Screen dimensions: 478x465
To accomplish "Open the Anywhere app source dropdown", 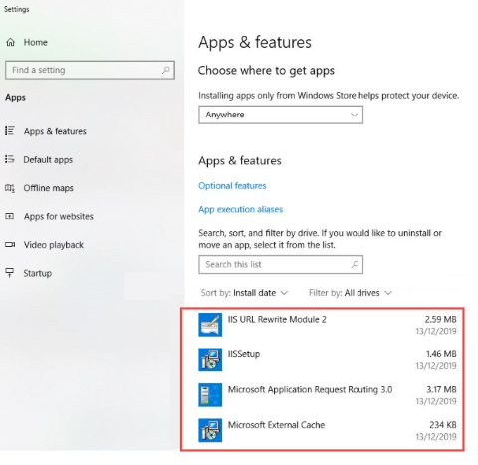I will (x=281, y=115).
